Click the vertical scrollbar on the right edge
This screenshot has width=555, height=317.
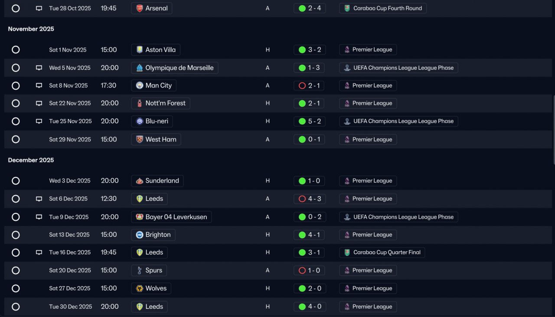click(x=554, y=129)
